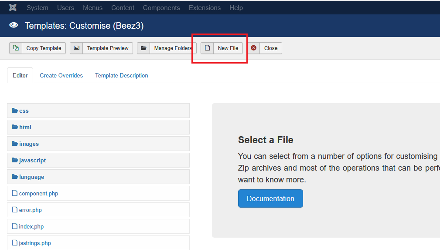Screen dimensions: 440x252
Task: Click the error.php file icon
Action: 14,210
